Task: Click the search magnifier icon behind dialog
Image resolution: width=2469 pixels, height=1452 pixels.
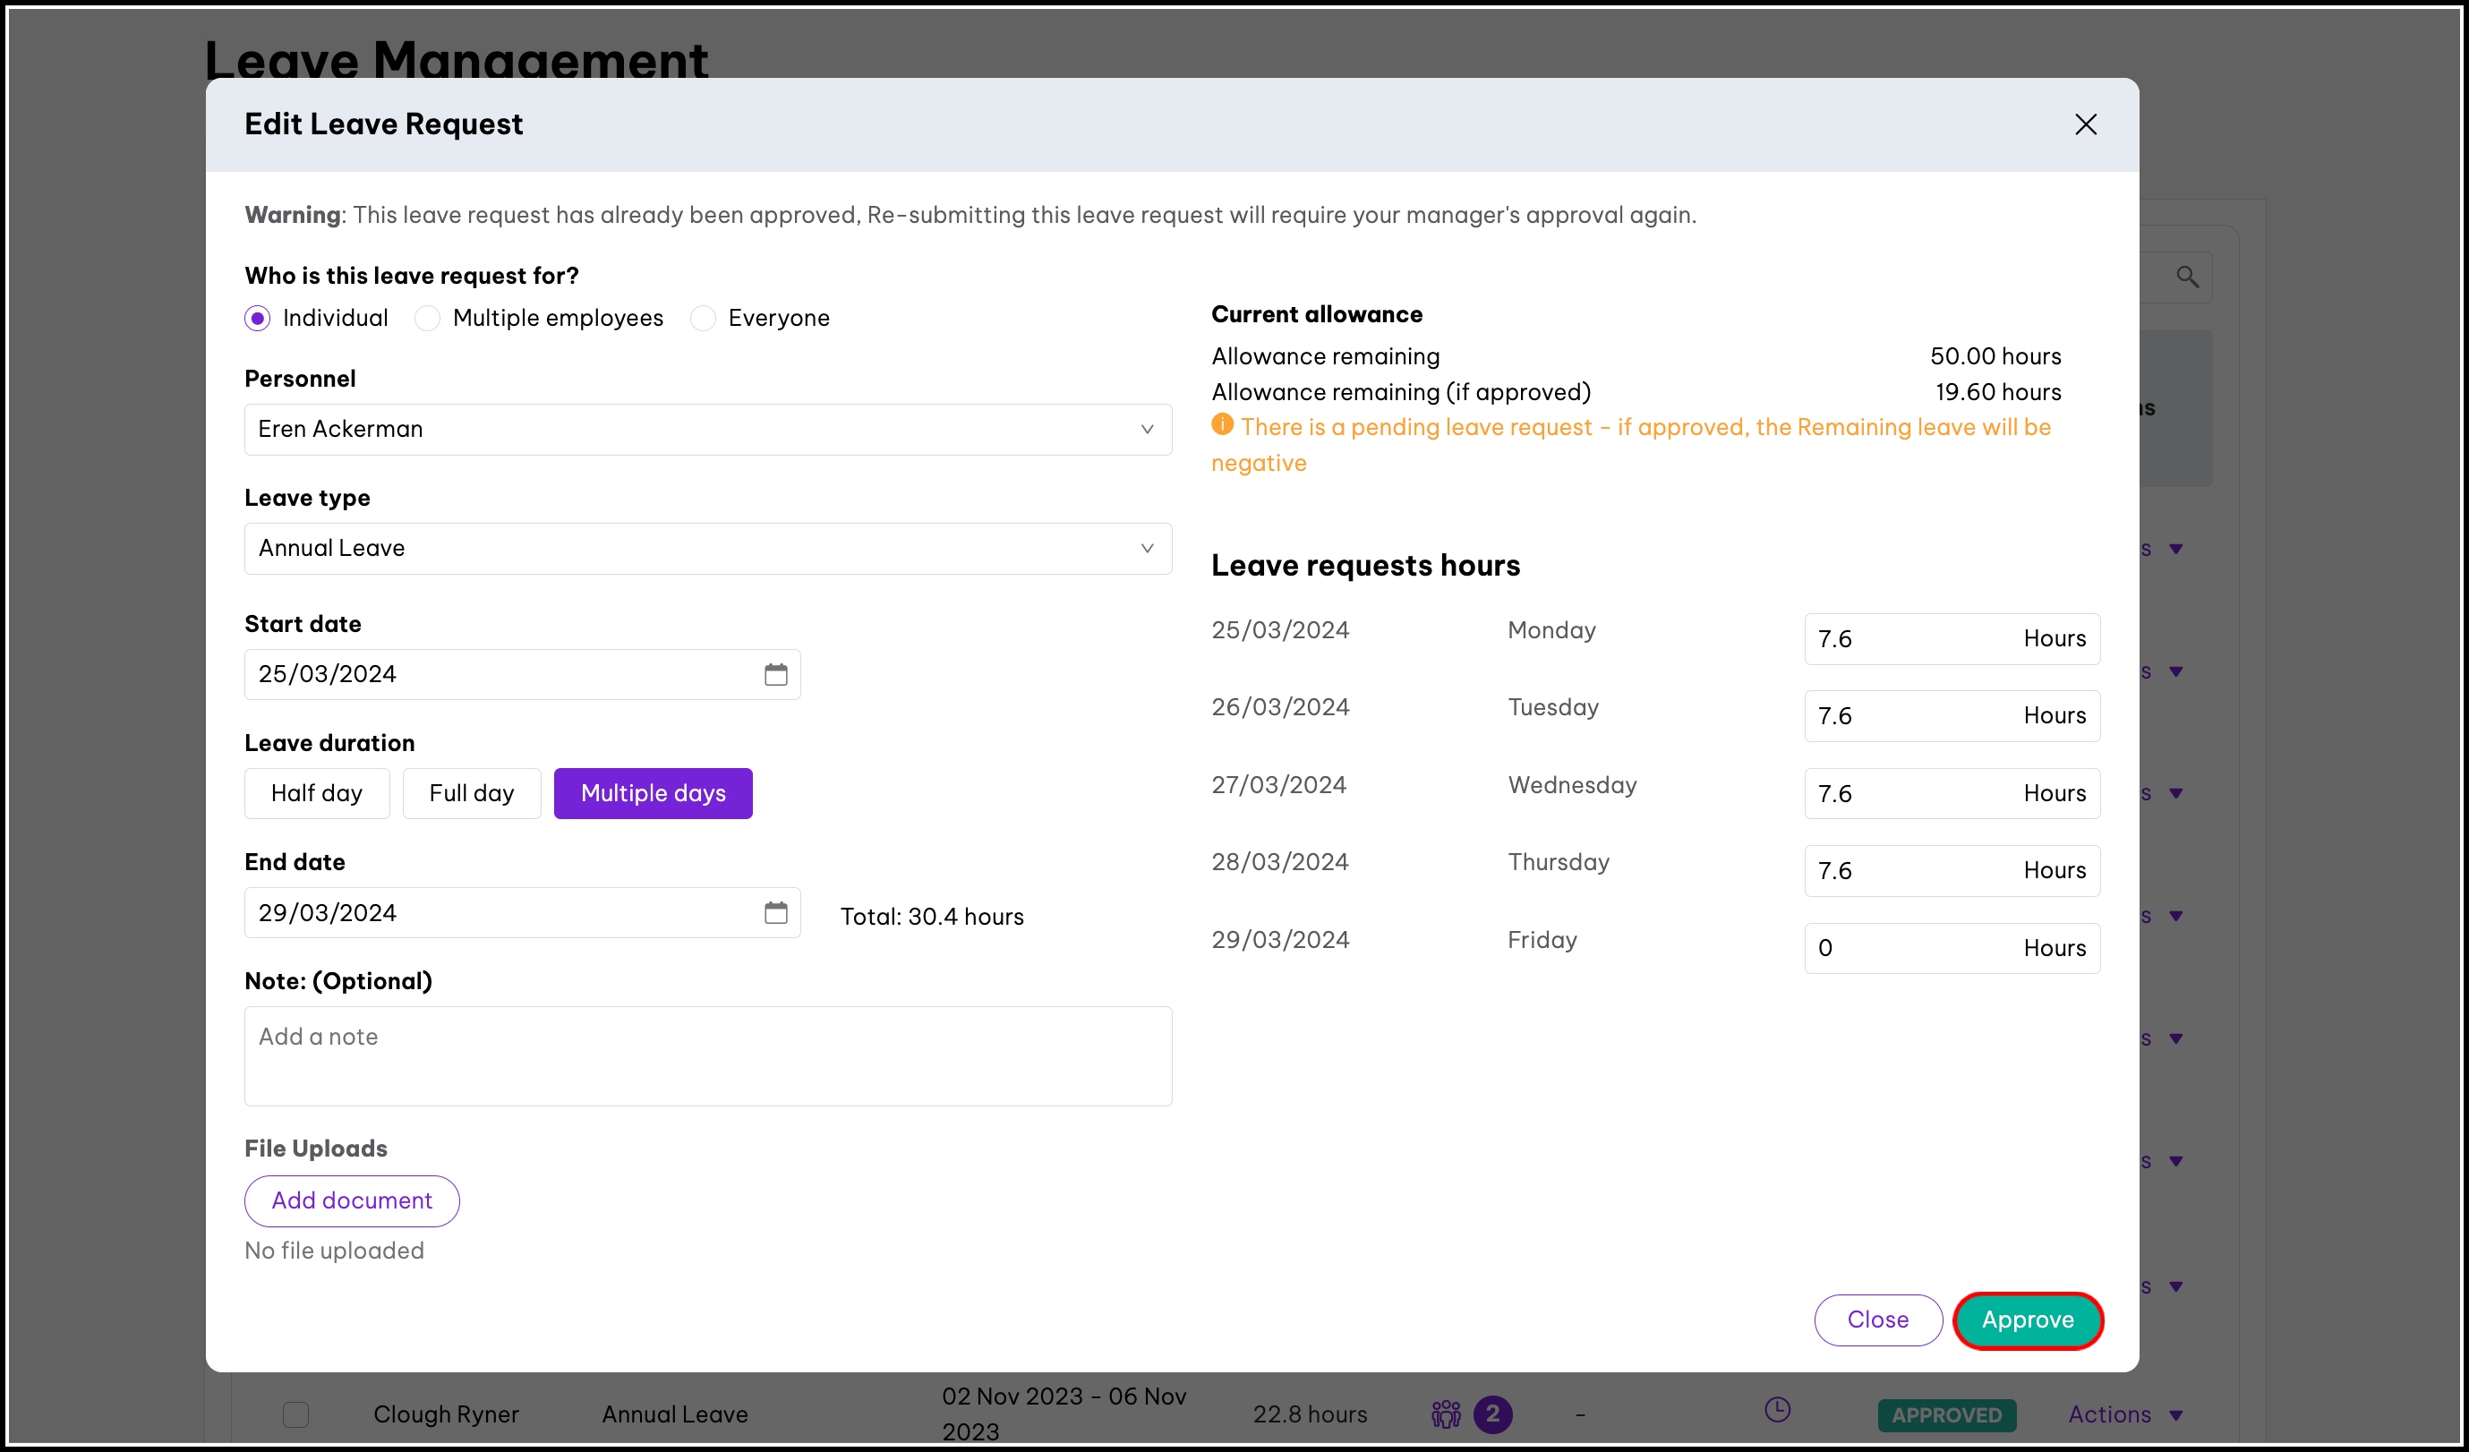Action: pyautogui.click(x=2187, y=278)
